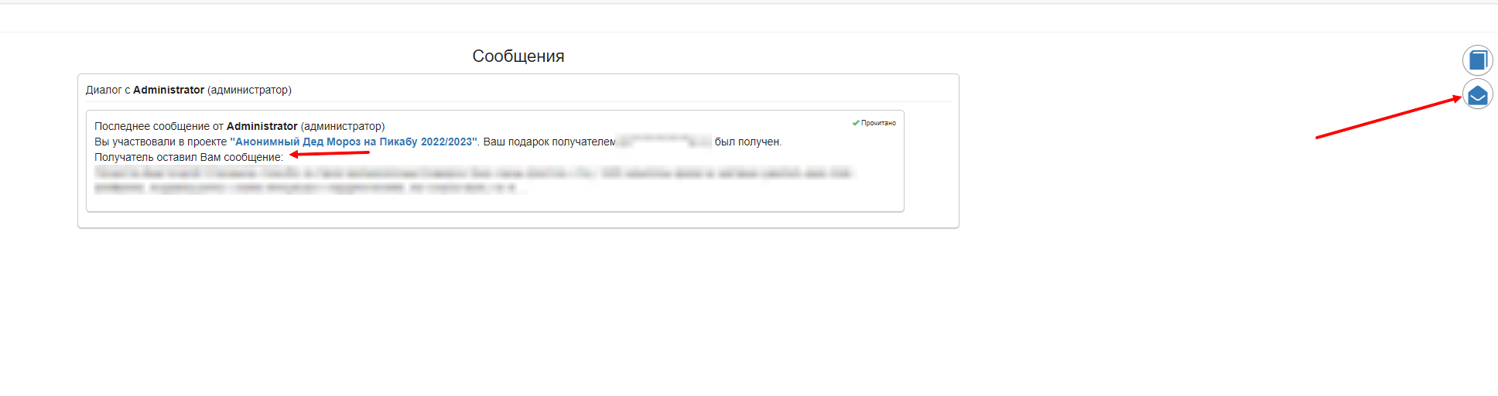Click the blurred message text from recipient

[472, 180]
